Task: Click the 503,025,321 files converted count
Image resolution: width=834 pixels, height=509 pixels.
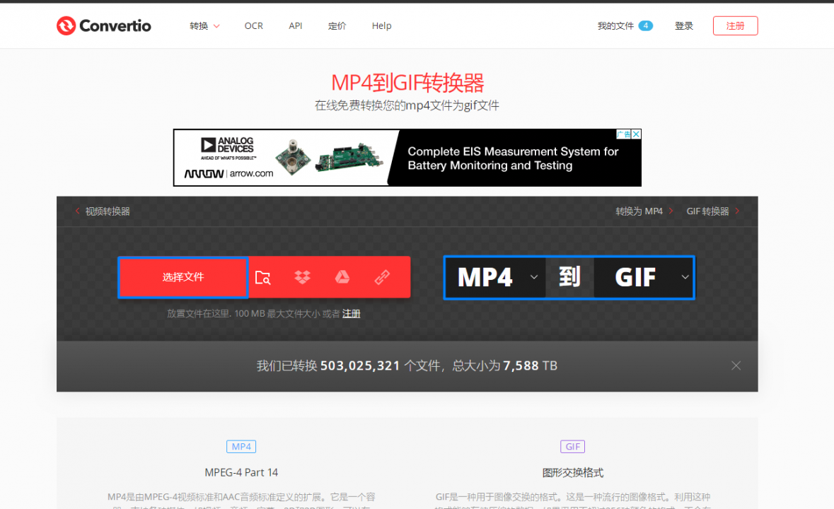Action: (x=360, y=365)
